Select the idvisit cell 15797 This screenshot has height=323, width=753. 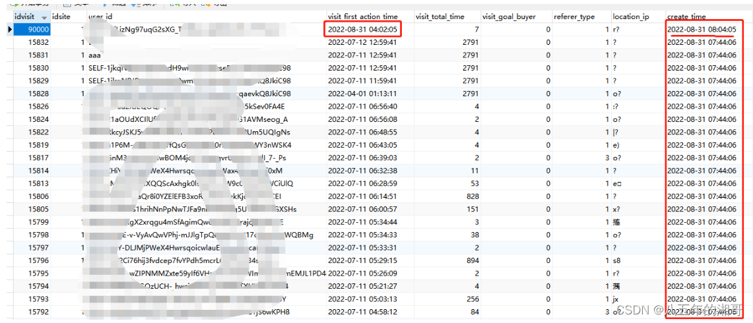(31, 248)
